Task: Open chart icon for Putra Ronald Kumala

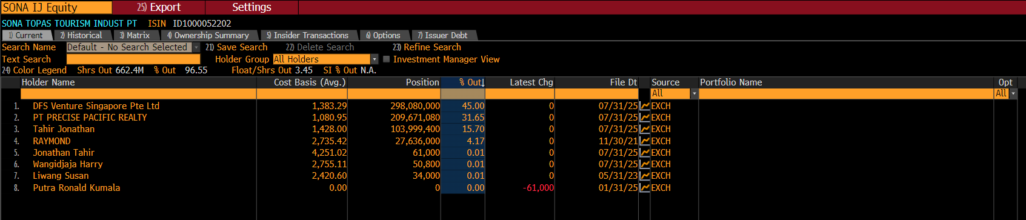Action: (x=644, y=188)
